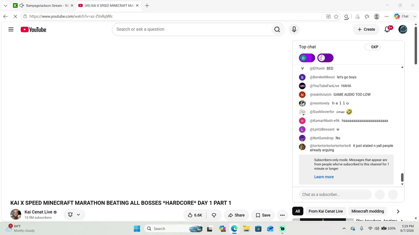Open the Kai Cenat Live channel name
This screenshot has height=235, width=419.
pos(38,212)
